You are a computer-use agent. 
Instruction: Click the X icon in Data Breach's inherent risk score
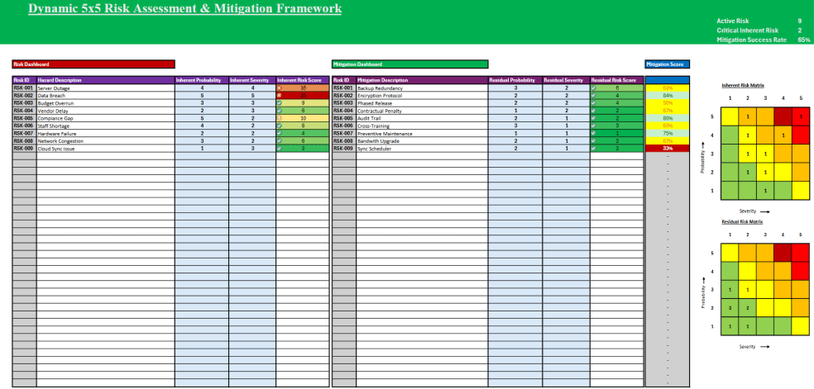[x=280, y=96]
